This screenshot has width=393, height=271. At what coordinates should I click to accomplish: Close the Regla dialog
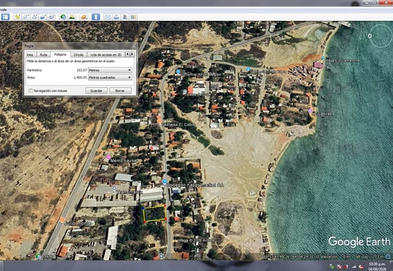point(134,46)
